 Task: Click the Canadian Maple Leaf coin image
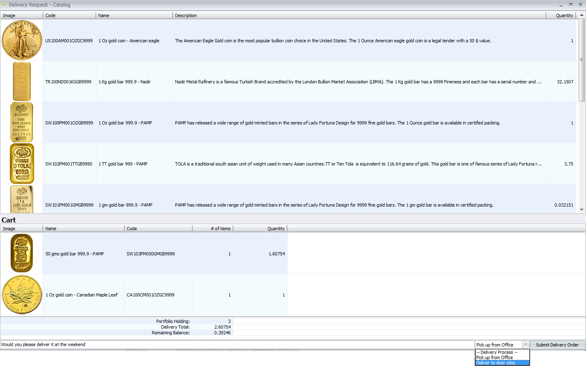tap(22, 295)
